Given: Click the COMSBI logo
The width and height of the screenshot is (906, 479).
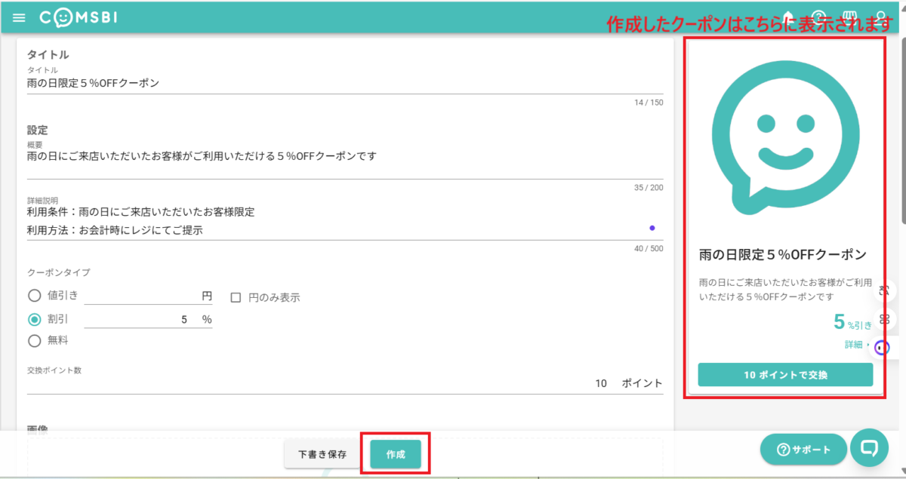Looking at the screenshot, I should (79, 17).
